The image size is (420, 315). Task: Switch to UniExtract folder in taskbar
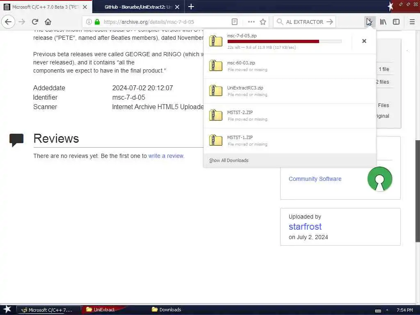pyautogui.click(x=103, y=310)
